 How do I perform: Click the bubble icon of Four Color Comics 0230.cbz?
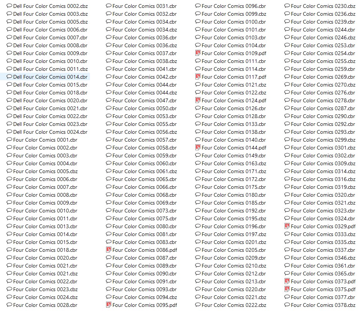tap(287, 6)
